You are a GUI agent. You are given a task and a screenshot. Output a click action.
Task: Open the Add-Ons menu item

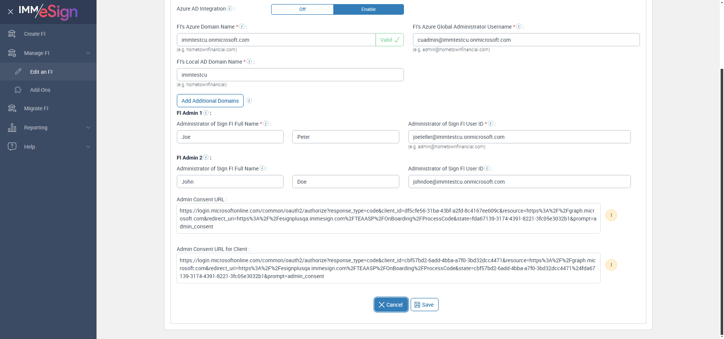point(40,90)
